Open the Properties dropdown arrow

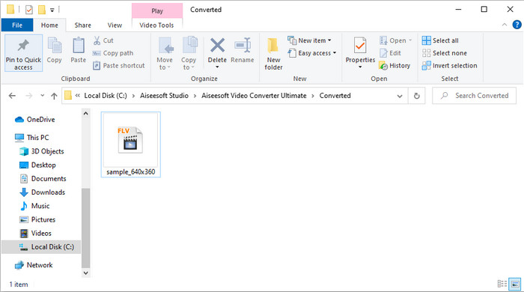[x=360, y=67]
